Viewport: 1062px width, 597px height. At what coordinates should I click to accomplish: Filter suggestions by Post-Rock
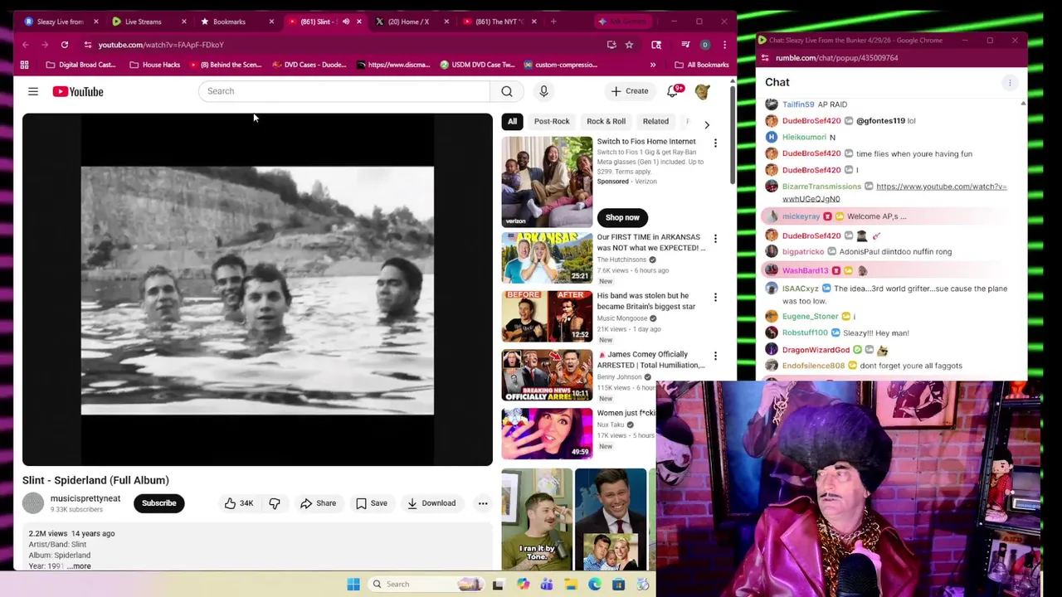tap(552, 122)
